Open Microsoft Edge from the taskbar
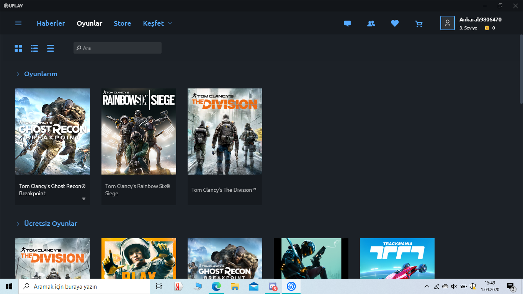This screenshot has width=523, height=294. point(216,286)
